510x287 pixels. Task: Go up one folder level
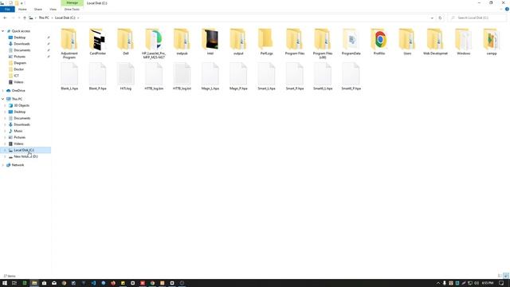point(25,18)
